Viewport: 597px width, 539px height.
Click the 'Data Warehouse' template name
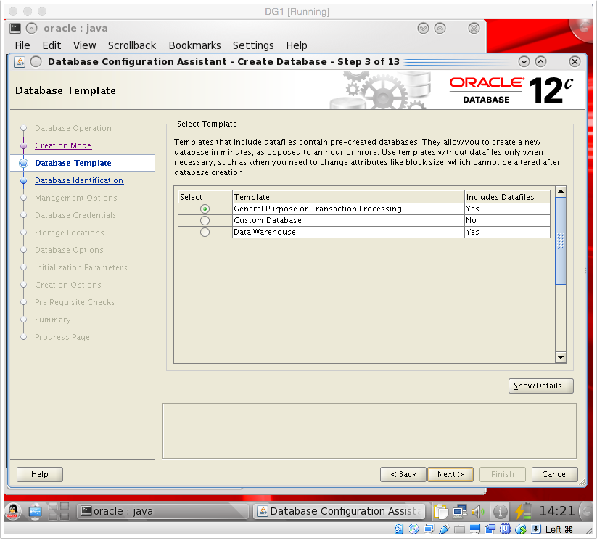[x=265, y=232]
